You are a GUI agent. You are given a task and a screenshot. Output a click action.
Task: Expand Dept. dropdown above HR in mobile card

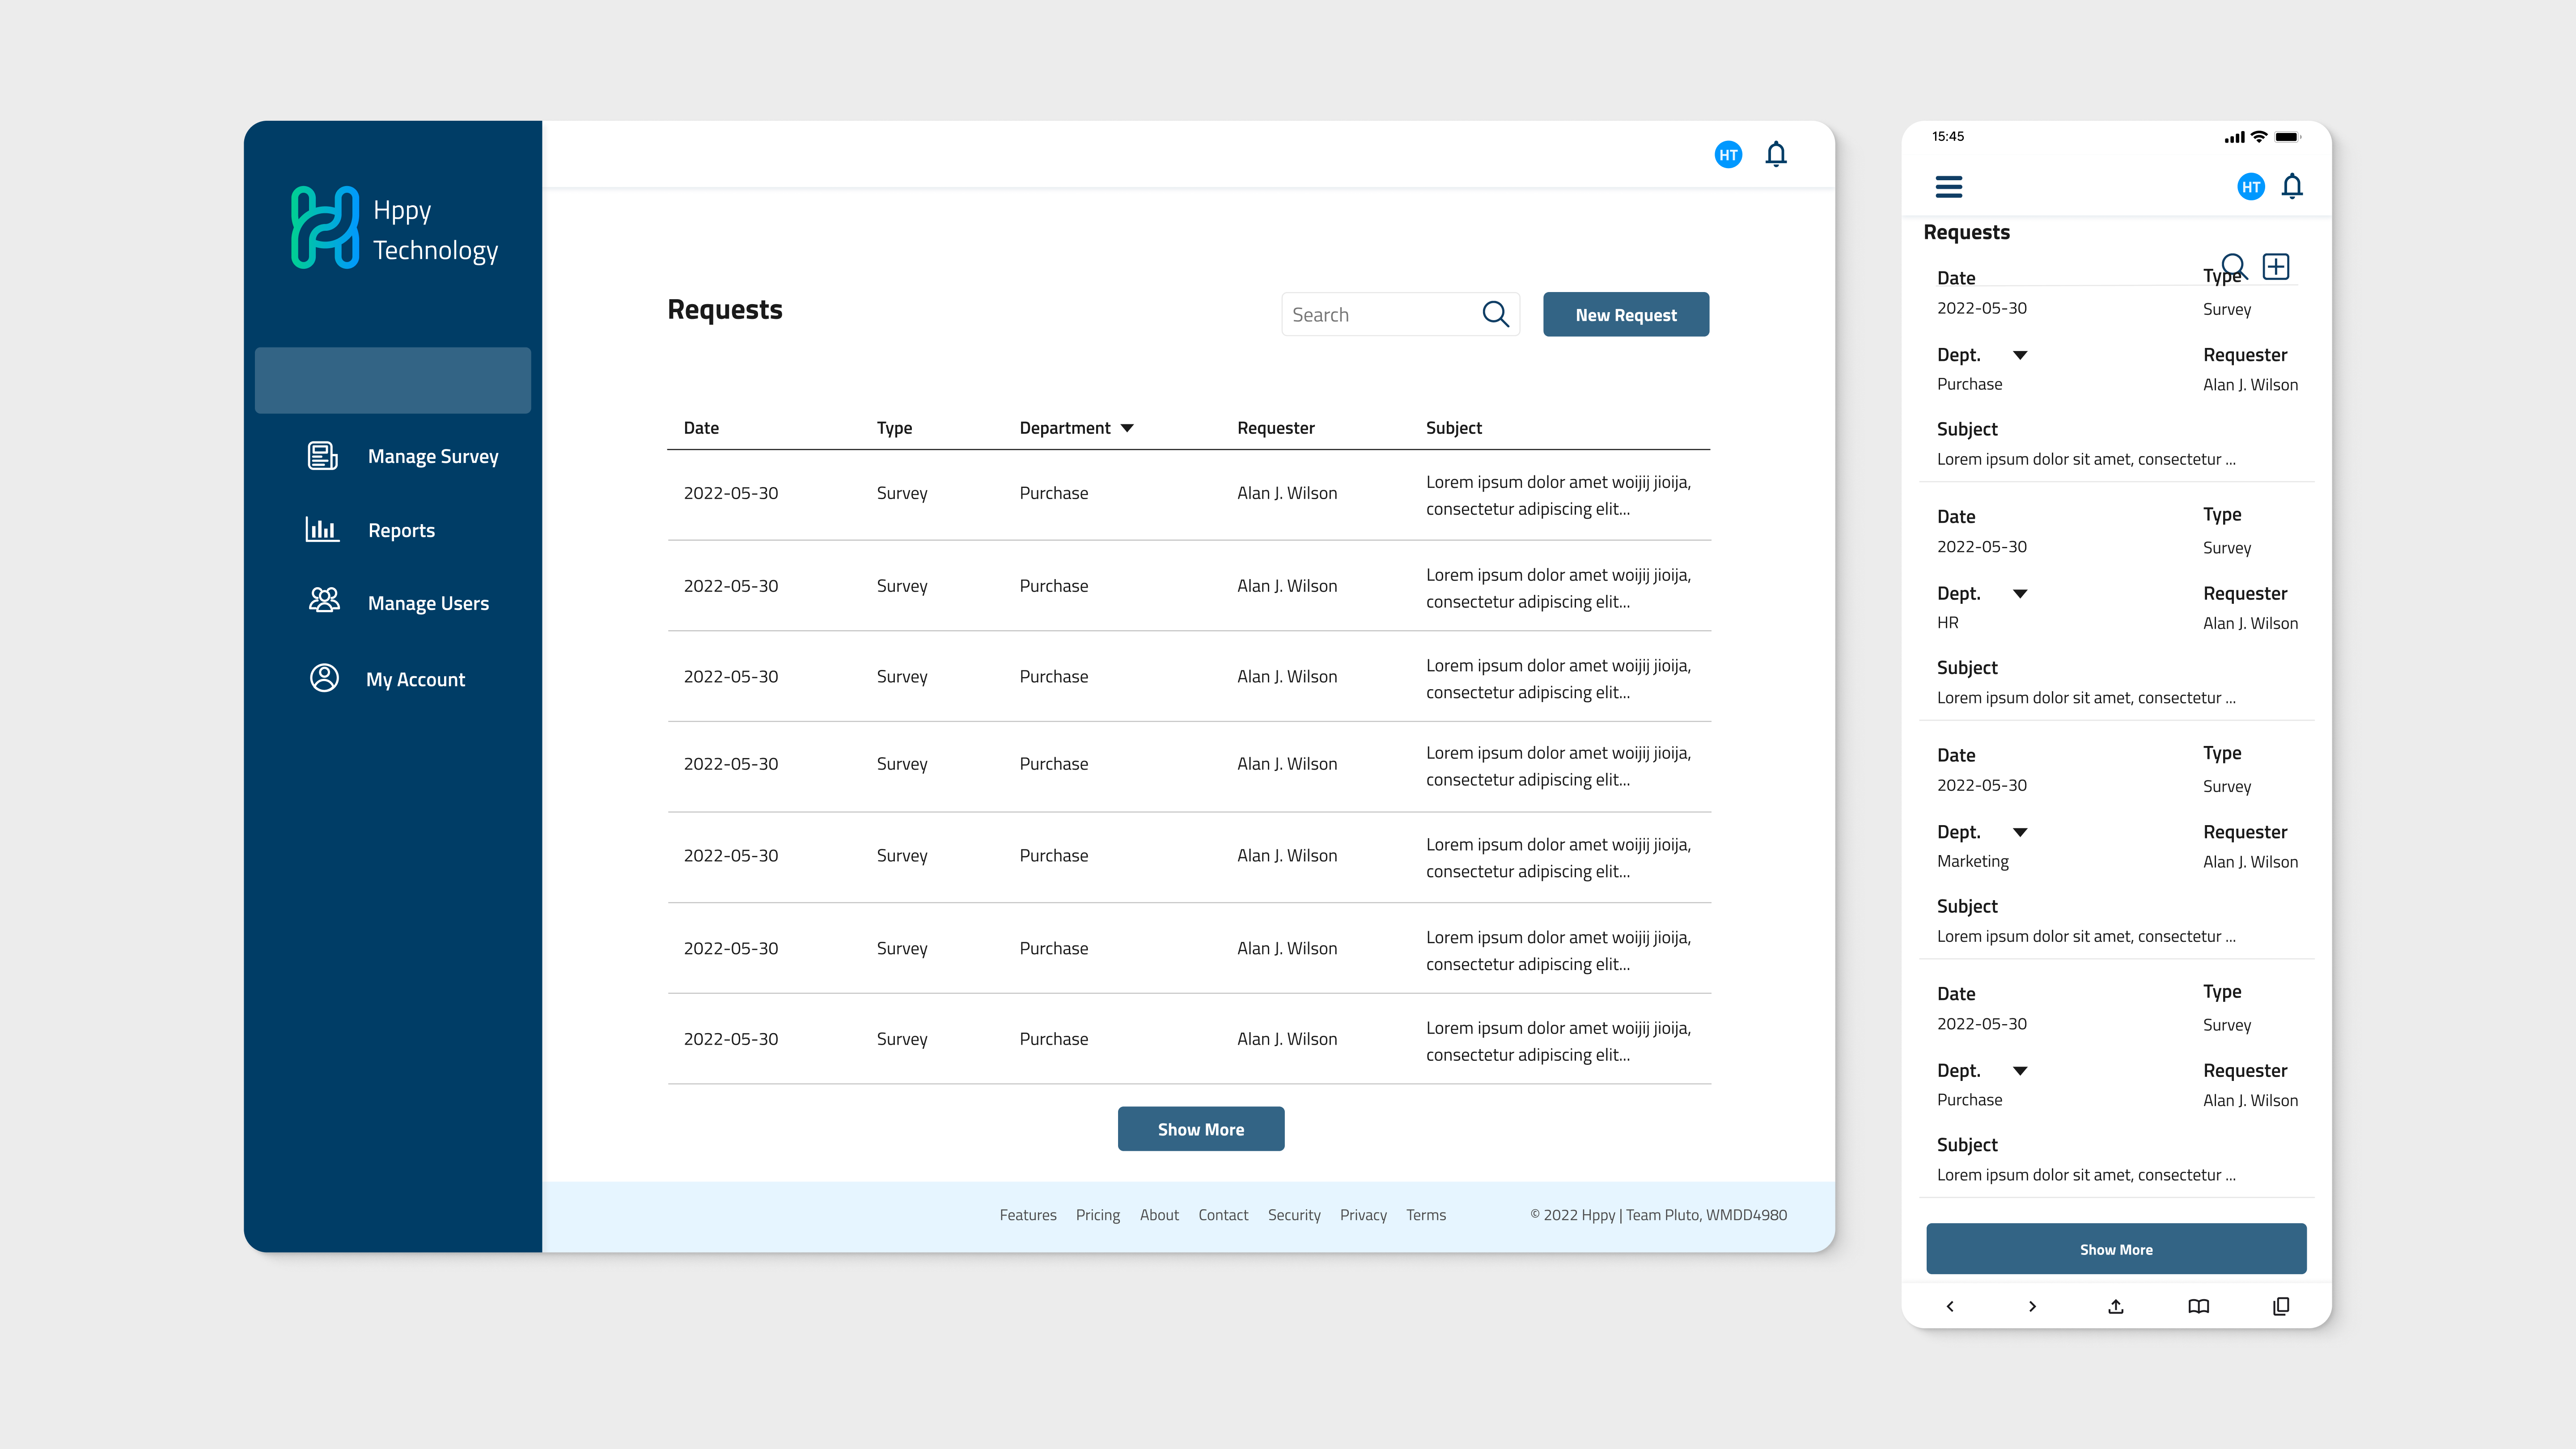(2020, 594)
